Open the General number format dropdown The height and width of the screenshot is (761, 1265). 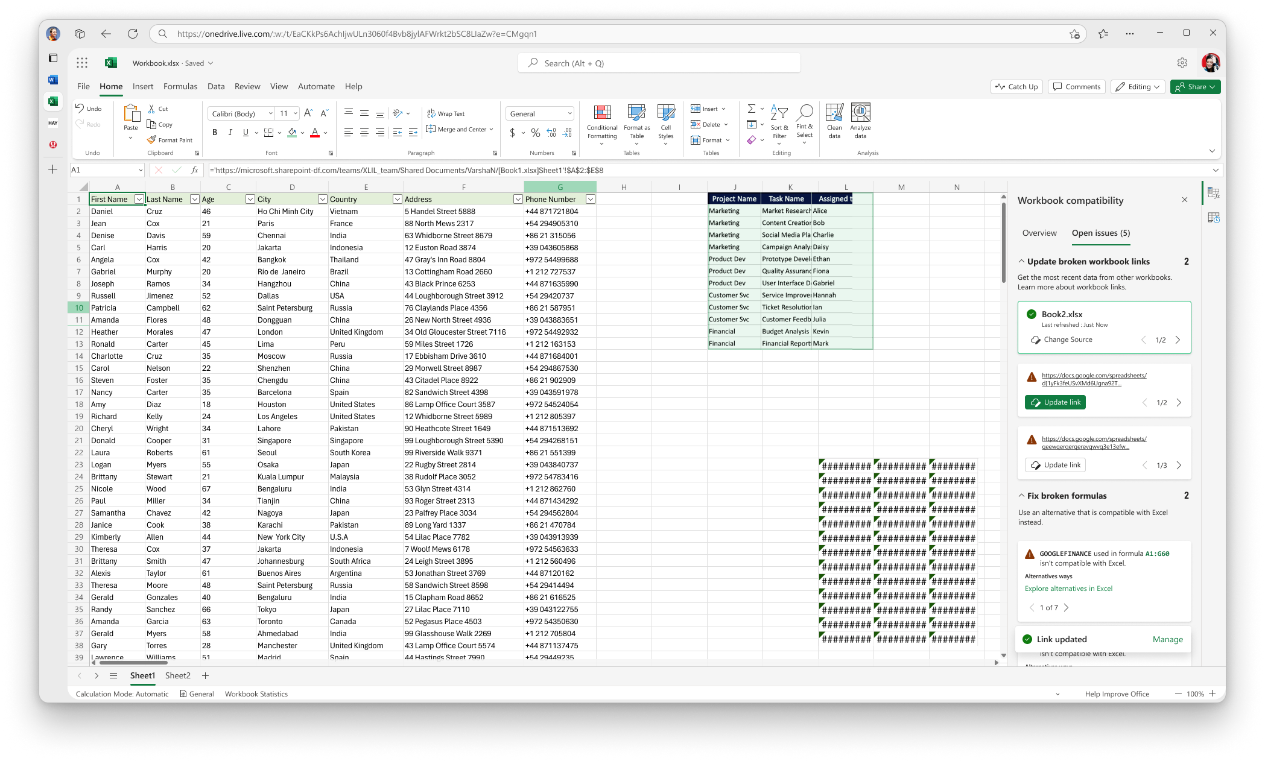click(540, 113)
